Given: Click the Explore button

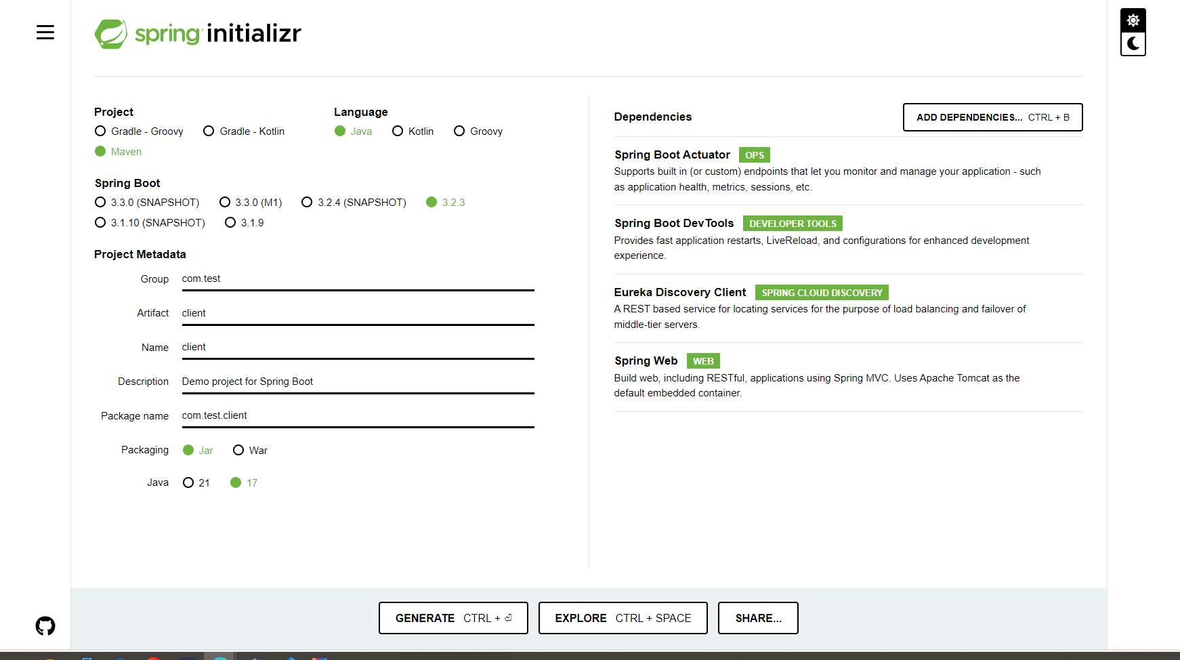Looking at the screenshot, I should pyautogui.click(x=623, y=618).
